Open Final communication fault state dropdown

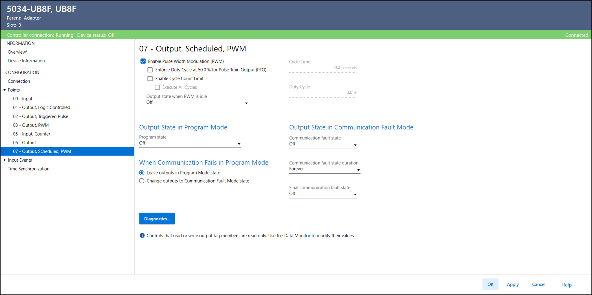[x=355, y=194]
